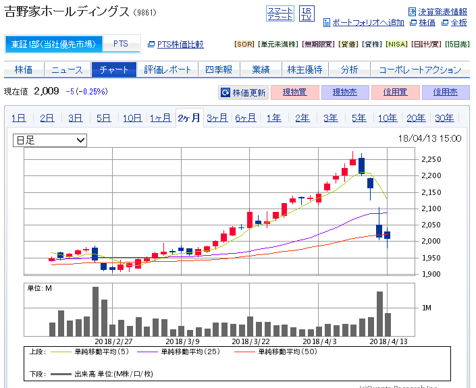Click the 18/04/13 15:00 timestamp

tap(429, 138)
